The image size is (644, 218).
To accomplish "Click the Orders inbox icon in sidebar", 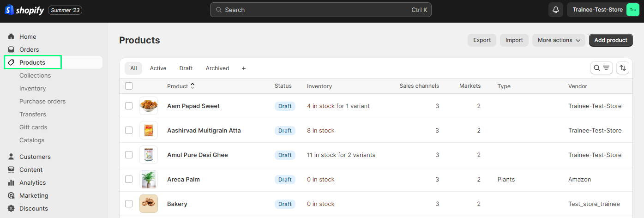I will coord(11,49).
